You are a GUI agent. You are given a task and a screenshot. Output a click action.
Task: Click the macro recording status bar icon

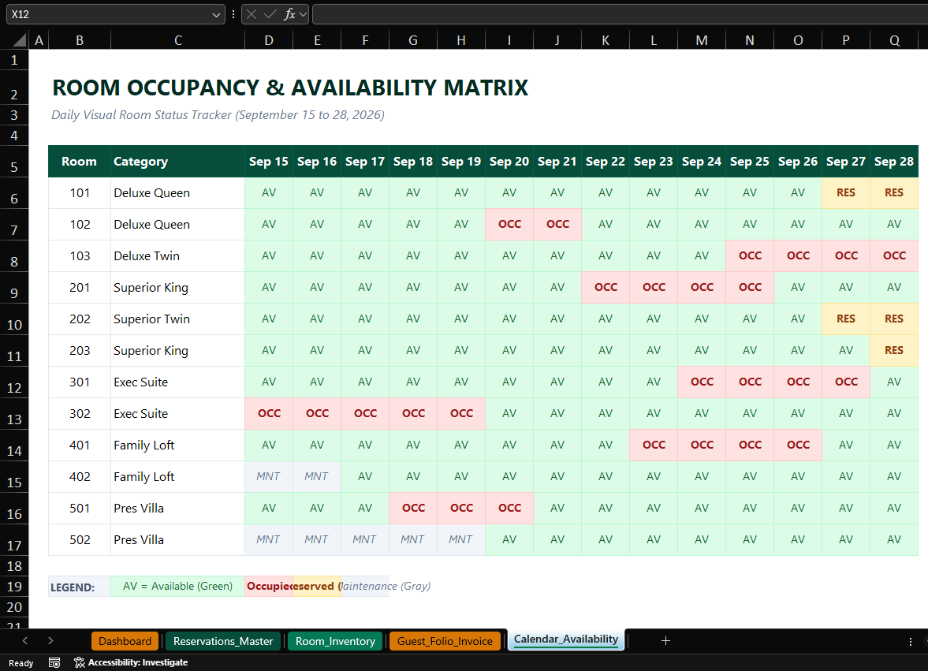pyautogui.click(x=54, y=662)
